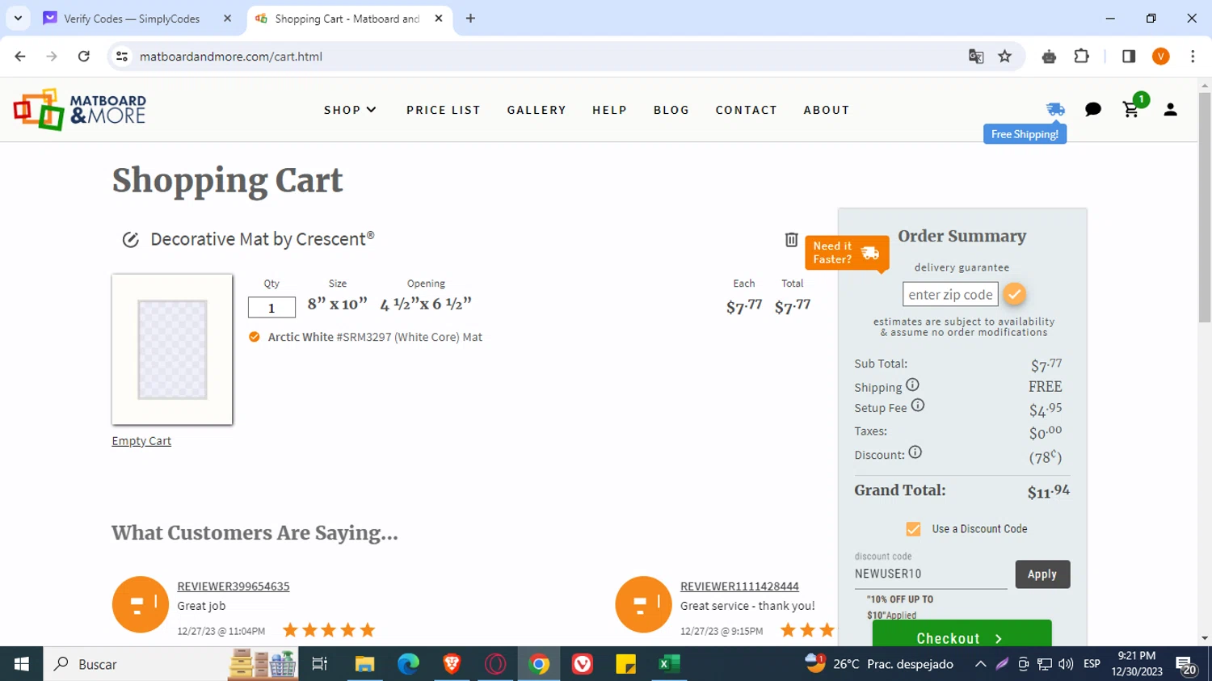The width and height of the screenshot is (1212, 681).
Task: Click the Free Shipping! tooltip badge
Action: [1025, 134]
